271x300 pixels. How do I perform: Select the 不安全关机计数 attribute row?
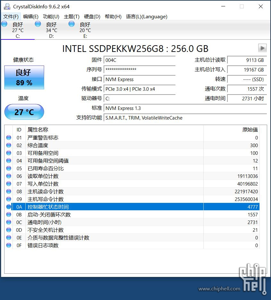[x=132, y=230]
